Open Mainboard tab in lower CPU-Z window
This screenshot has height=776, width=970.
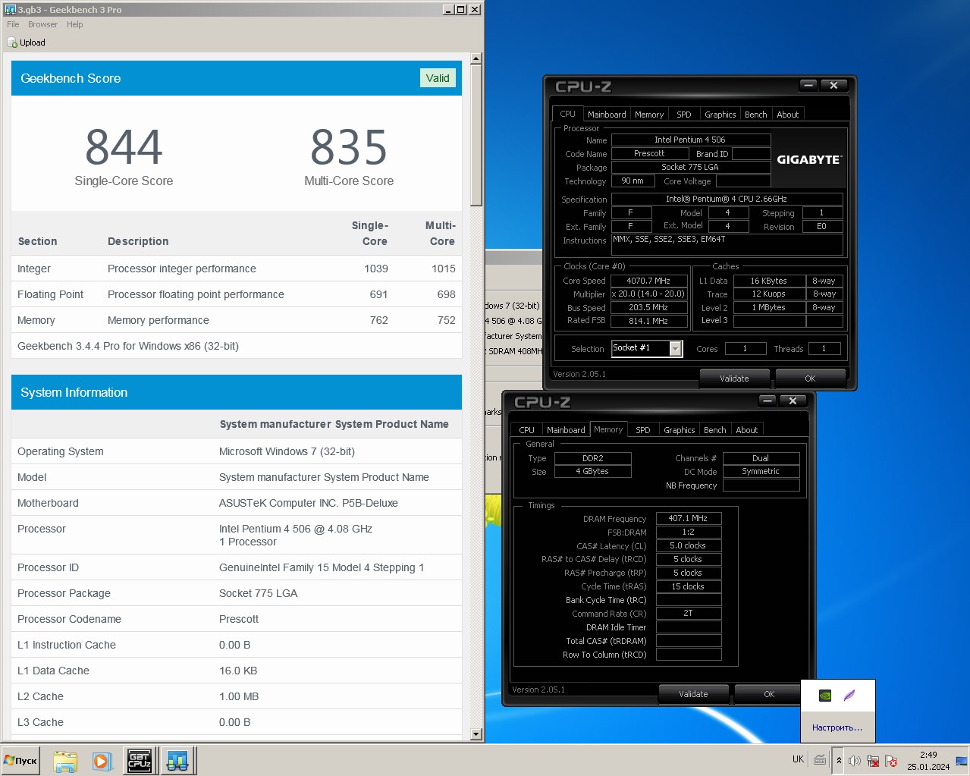566,430
